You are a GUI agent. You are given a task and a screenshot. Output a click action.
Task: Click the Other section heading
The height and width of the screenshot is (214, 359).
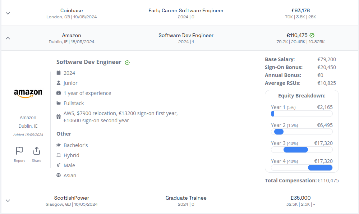click(x=64, y=134)
